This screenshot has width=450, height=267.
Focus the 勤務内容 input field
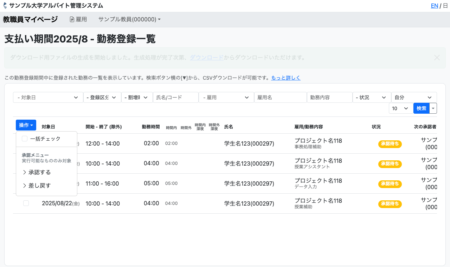[x=329, y=98]
